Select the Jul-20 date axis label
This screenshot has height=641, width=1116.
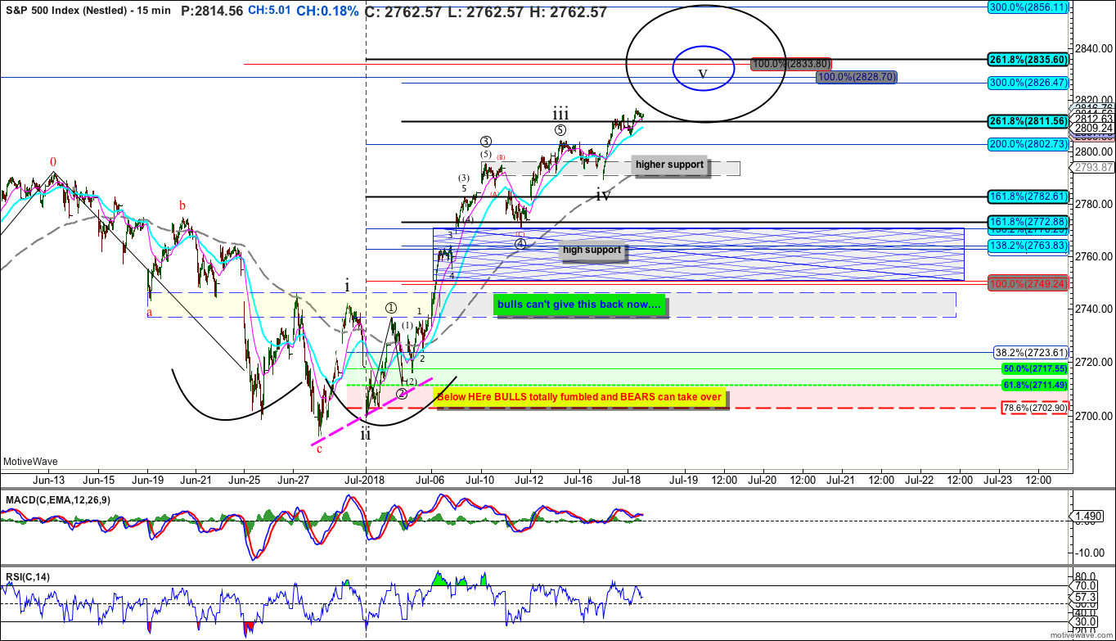pyautogui.click(x=763, y=480)
